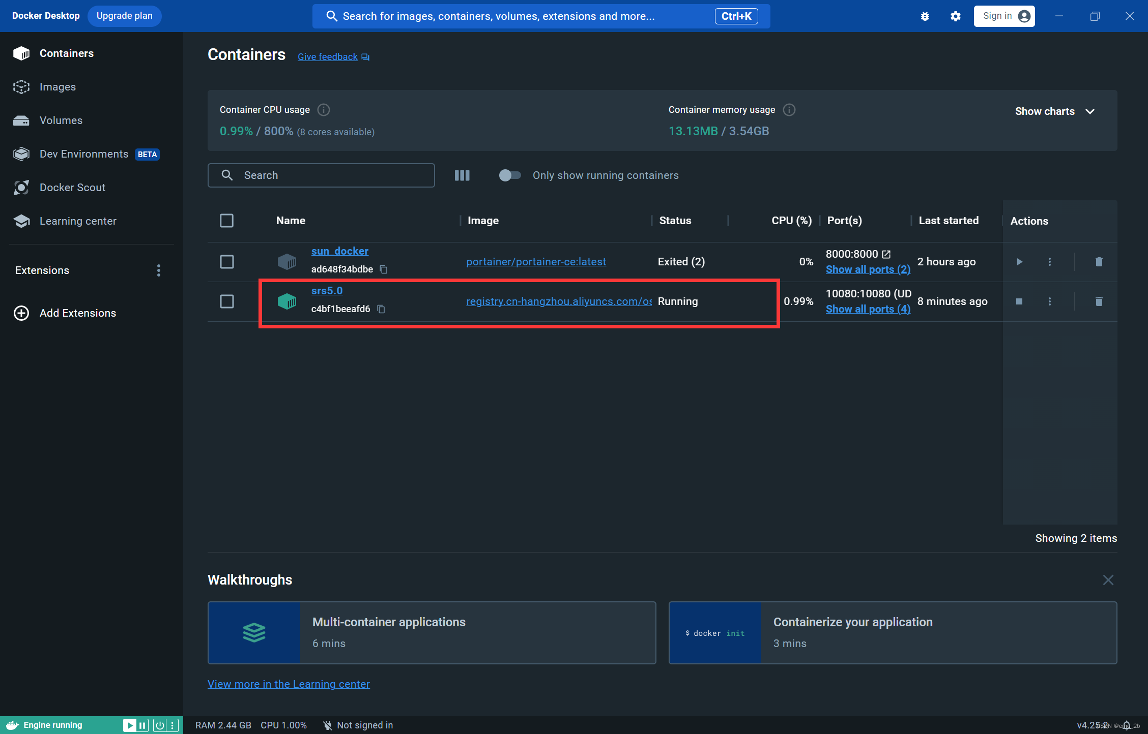The height and width of the screenshot is (734, 1148).
Task: Open the Images section in the sidebar
Action: pos(57,86)
